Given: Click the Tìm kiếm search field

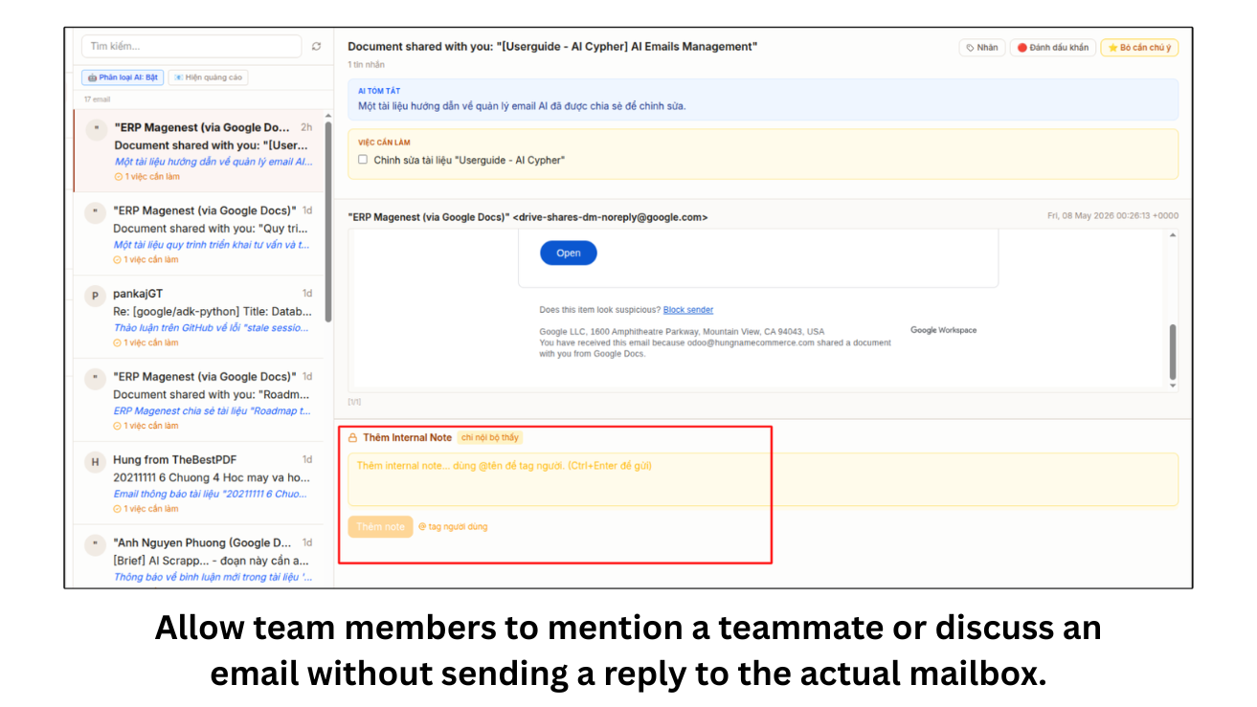Looking at the screenshot, I should tap(191, 46).
